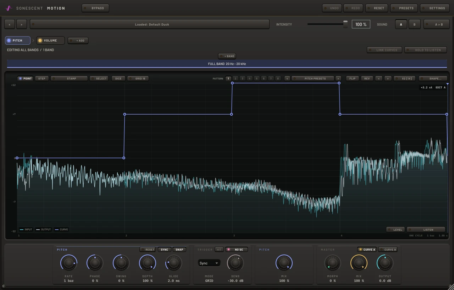Viewport: 454px width, 290px height.
Task: Shift the curve left using arrow after REV
Action: 379,78
